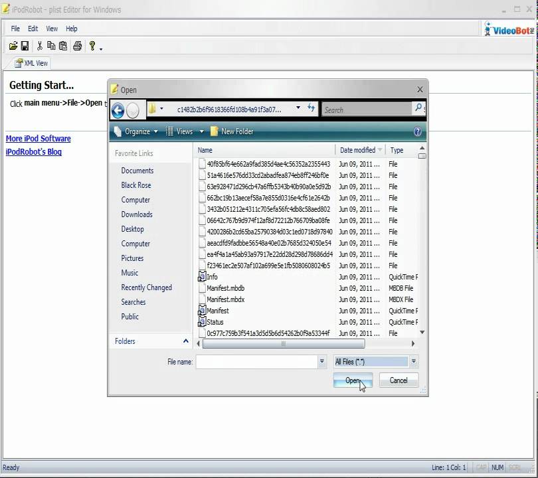Screen dimensions: 538x478
Task: Select the Manifest.mbdx file
Action: click(x=225, y=299)
